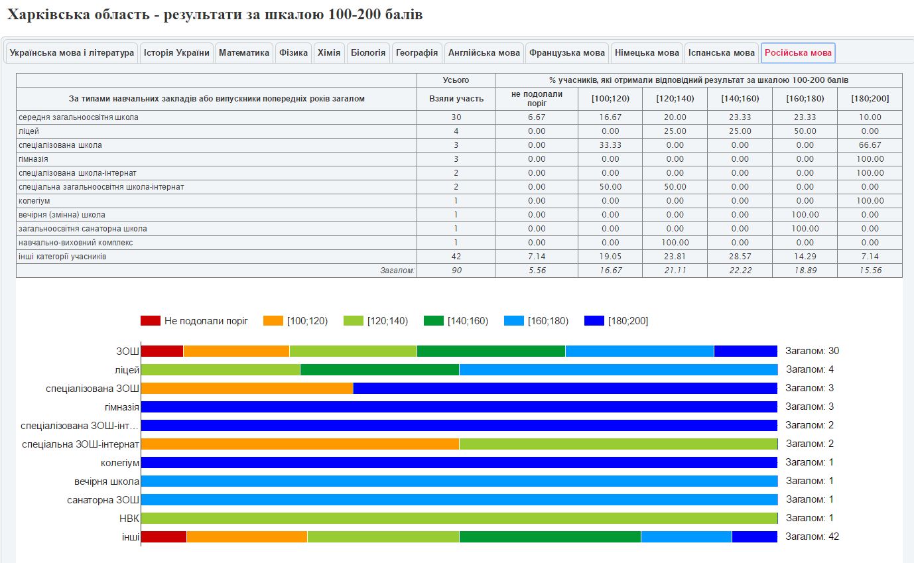Toggle the light green [120;140) legend swatch

[x=354, y=321]
